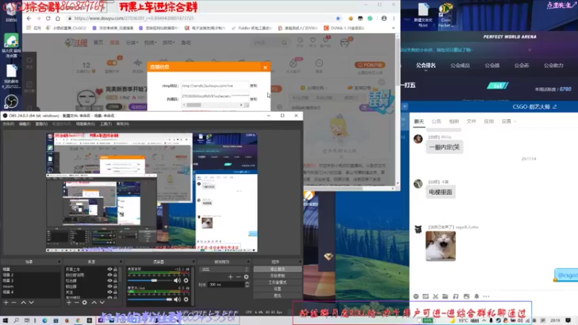578x325 pixels.
Task: Toggle visibility of second OBS source
Action: click(110, 275)
